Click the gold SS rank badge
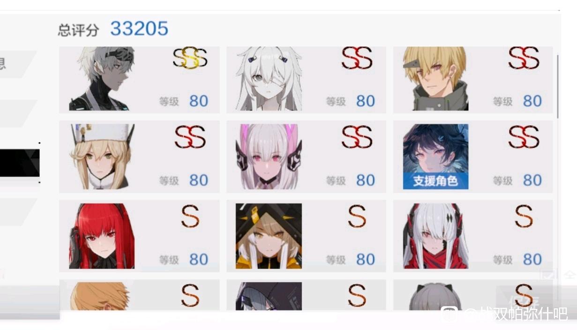Screen dimensions: 577x330 click(x=190, y=58)
